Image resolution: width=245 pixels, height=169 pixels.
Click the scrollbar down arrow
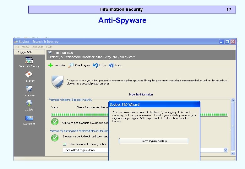click(233, 153)
